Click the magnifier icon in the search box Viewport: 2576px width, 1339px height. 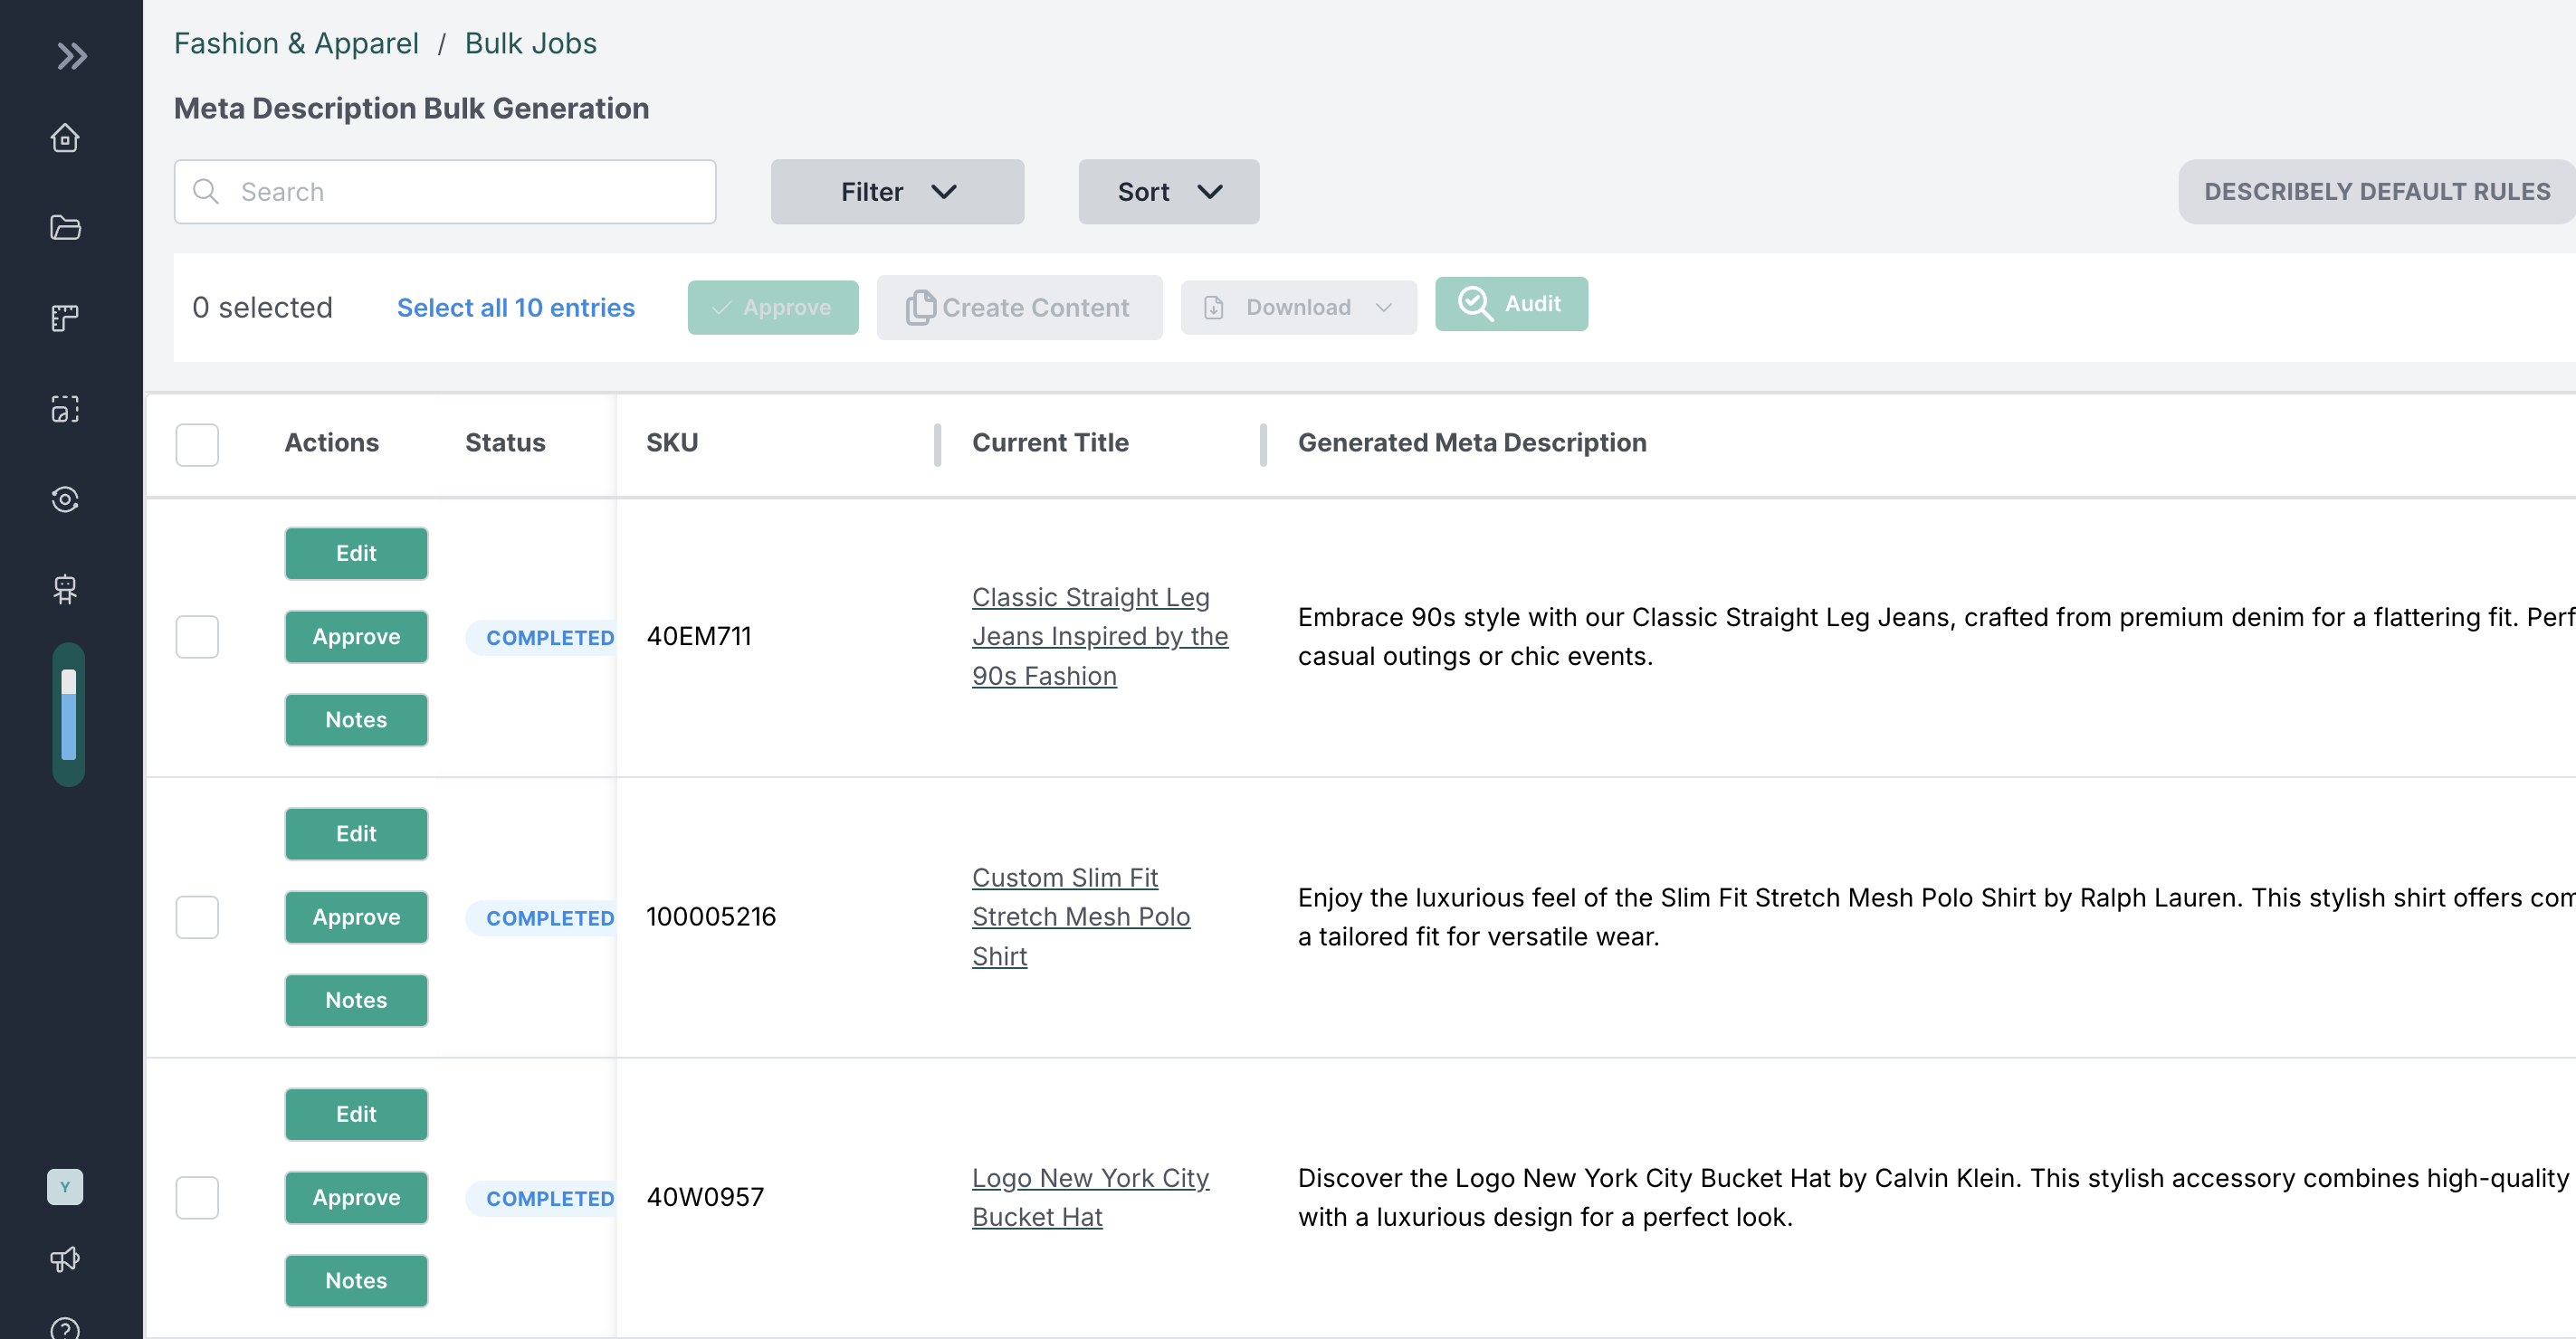point(206,191)
